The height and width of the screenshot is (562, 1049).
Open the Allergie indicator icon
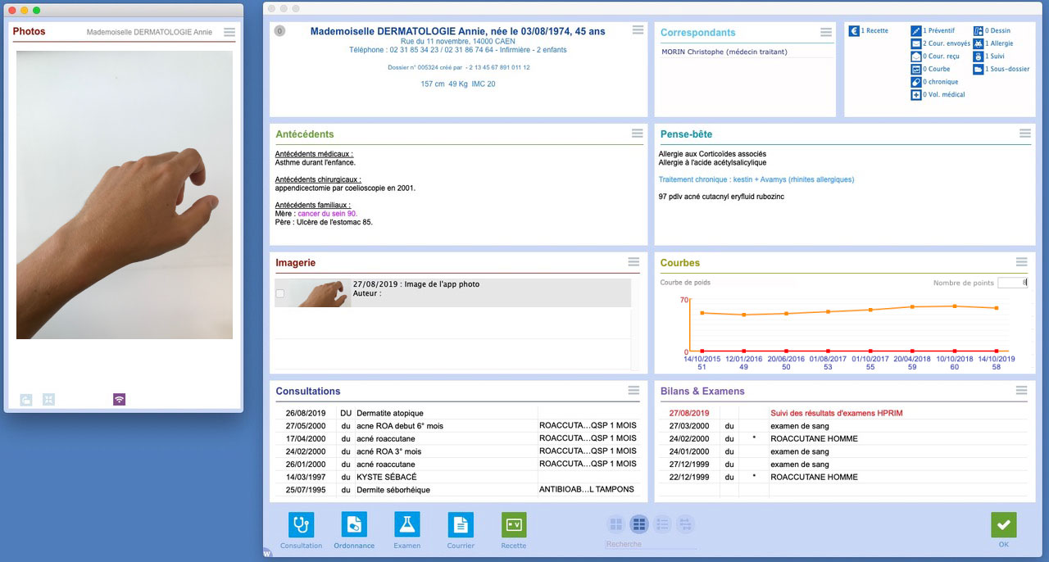click(x=979, y=43)
